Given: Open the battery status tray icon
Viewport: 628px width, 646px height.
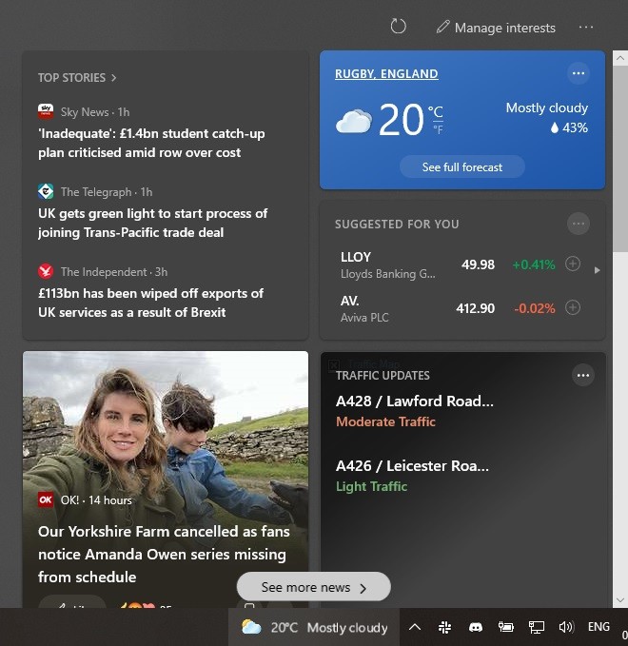Looking at the screenshot, I should [x=505, y=627].
